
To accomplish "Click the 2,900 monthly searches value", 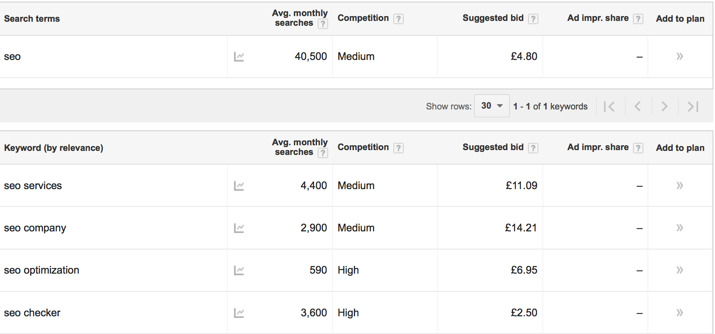I will point(314,228).
